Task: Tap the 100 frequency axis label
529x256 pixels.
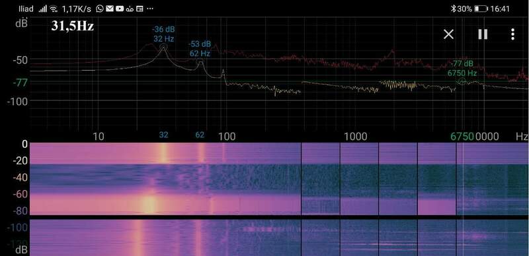Action: click(227, 137)
